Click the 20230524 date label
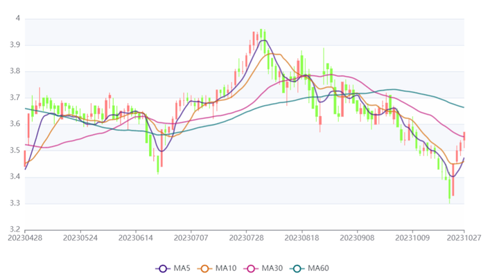499x280 pixels. tap(80, 238)
